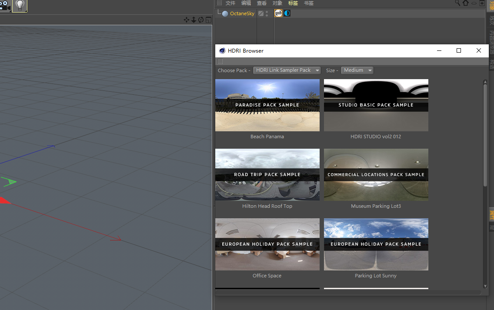Click the "Parking Lot Sunny" caption
Screen dimensions: 494x310
click(376, 276)
